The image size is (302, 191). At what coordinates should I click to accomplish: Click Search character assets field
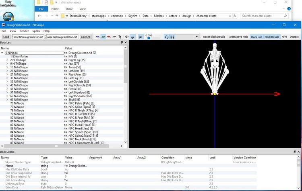pyautogui.click(x=264, y=16)
